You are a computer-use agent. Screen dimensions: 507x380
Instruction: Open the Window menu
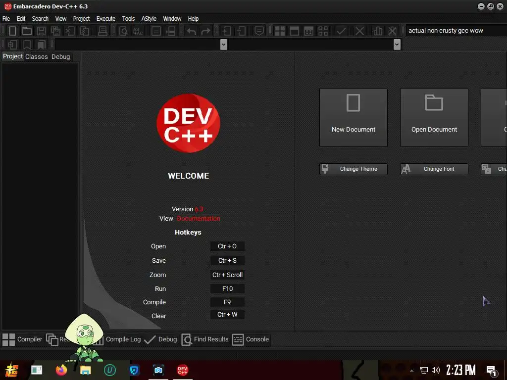(172, 19)
